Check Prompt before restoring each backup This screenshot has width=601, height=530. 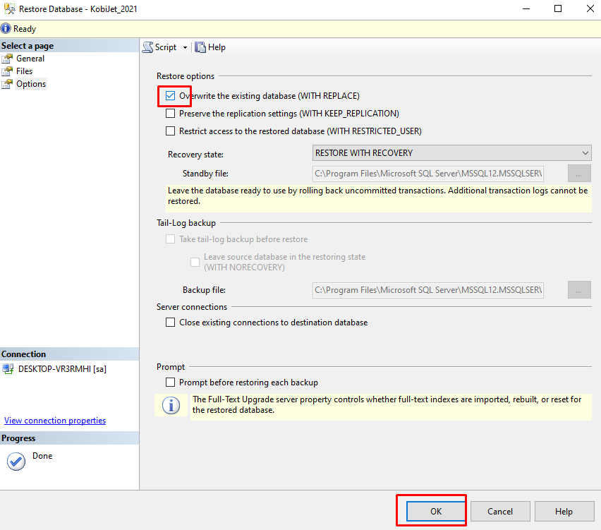point(170,382)
